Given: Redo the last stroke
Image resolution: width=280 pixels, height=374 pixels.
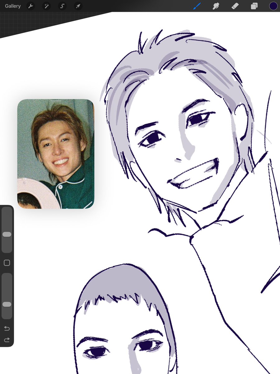Looking at the screenshot, I should coord(7,340).
